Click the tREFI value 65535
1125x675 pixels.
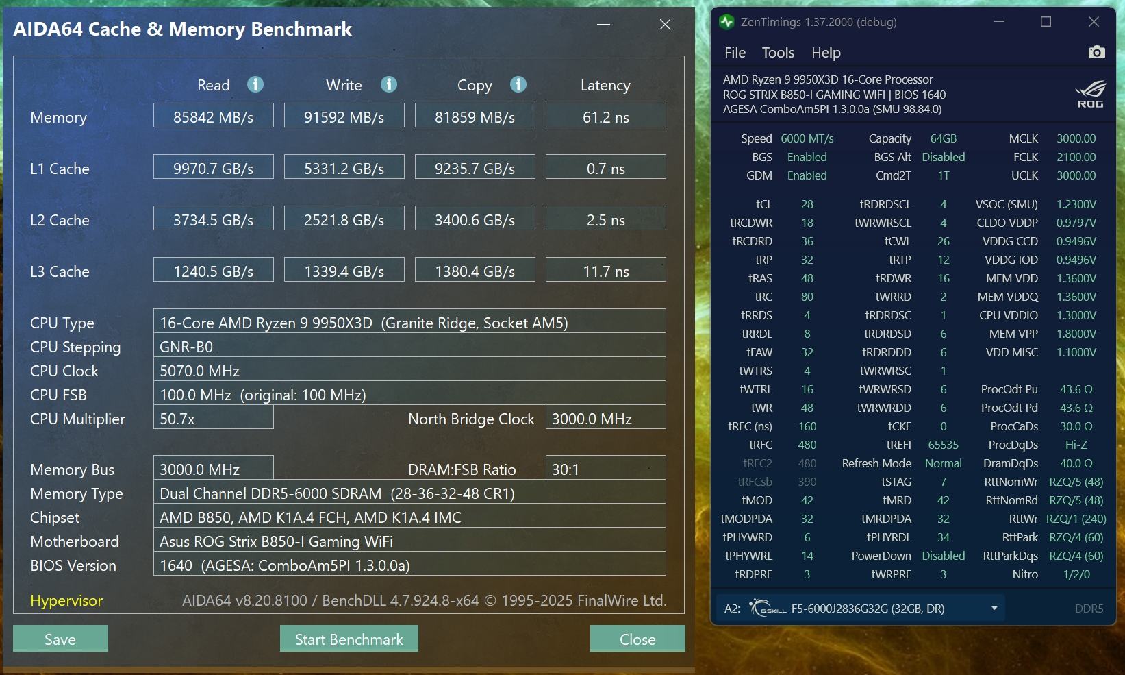point(944,445)
